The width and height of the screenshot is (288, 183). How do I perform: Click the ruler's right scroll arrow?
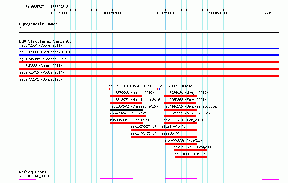(278, 10)
